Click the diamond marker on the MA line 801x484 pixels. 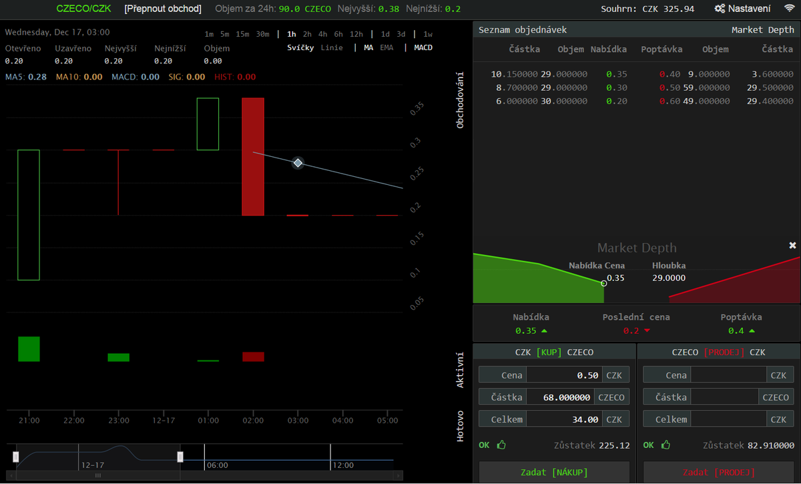(298, 163)
